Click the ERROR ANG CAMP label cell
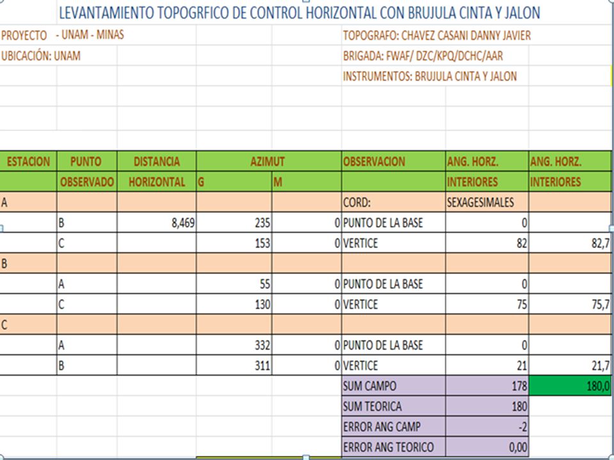The height and width of the screenshot is (460, 614). coord(393,426)
